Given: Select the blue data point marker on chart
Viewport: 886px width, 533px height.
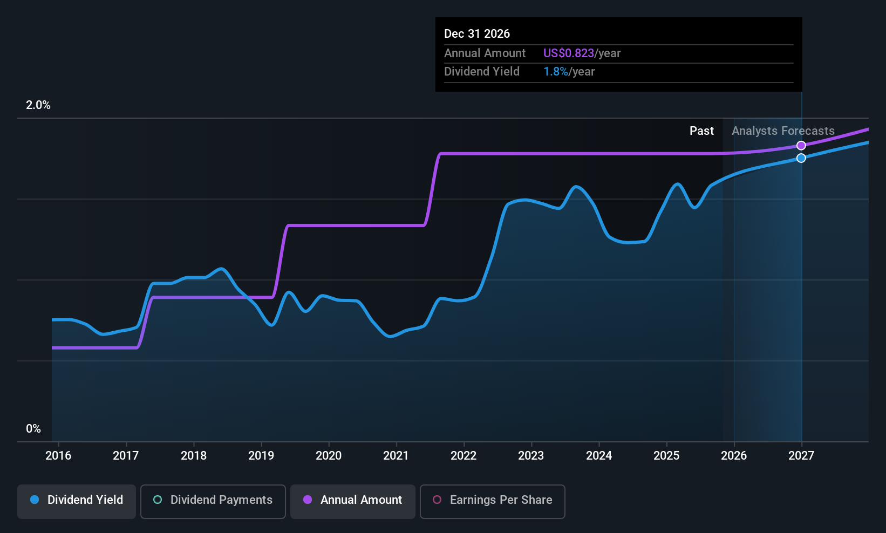Looking at the screenshot, I should (801, 158).
